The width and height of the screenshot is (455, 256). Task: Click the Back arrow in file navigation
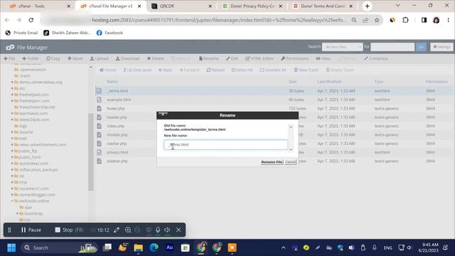166,70
